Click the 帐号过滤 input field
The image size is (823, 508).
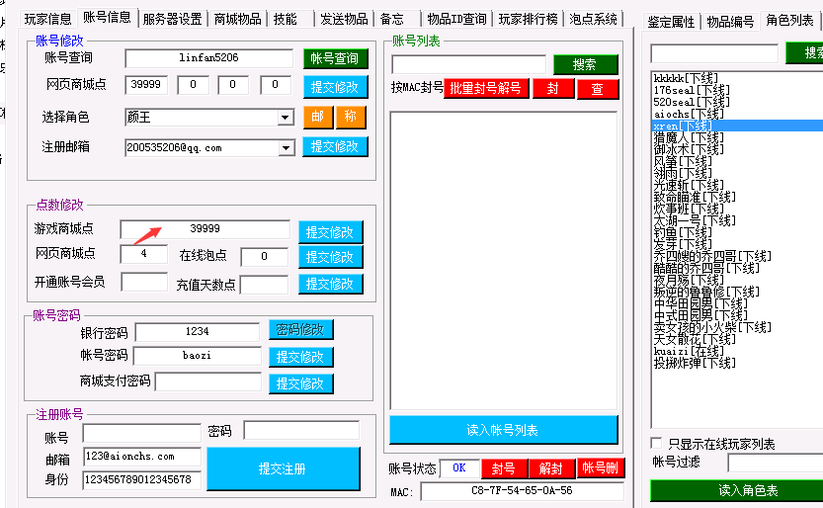click(x=775, y=463)
